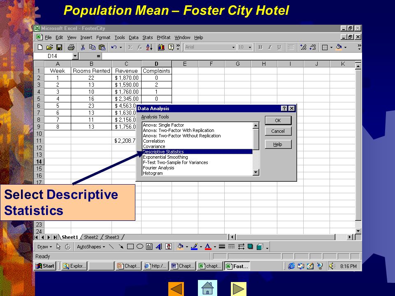Select the Oval drawing tool

(x=140, y=247)
